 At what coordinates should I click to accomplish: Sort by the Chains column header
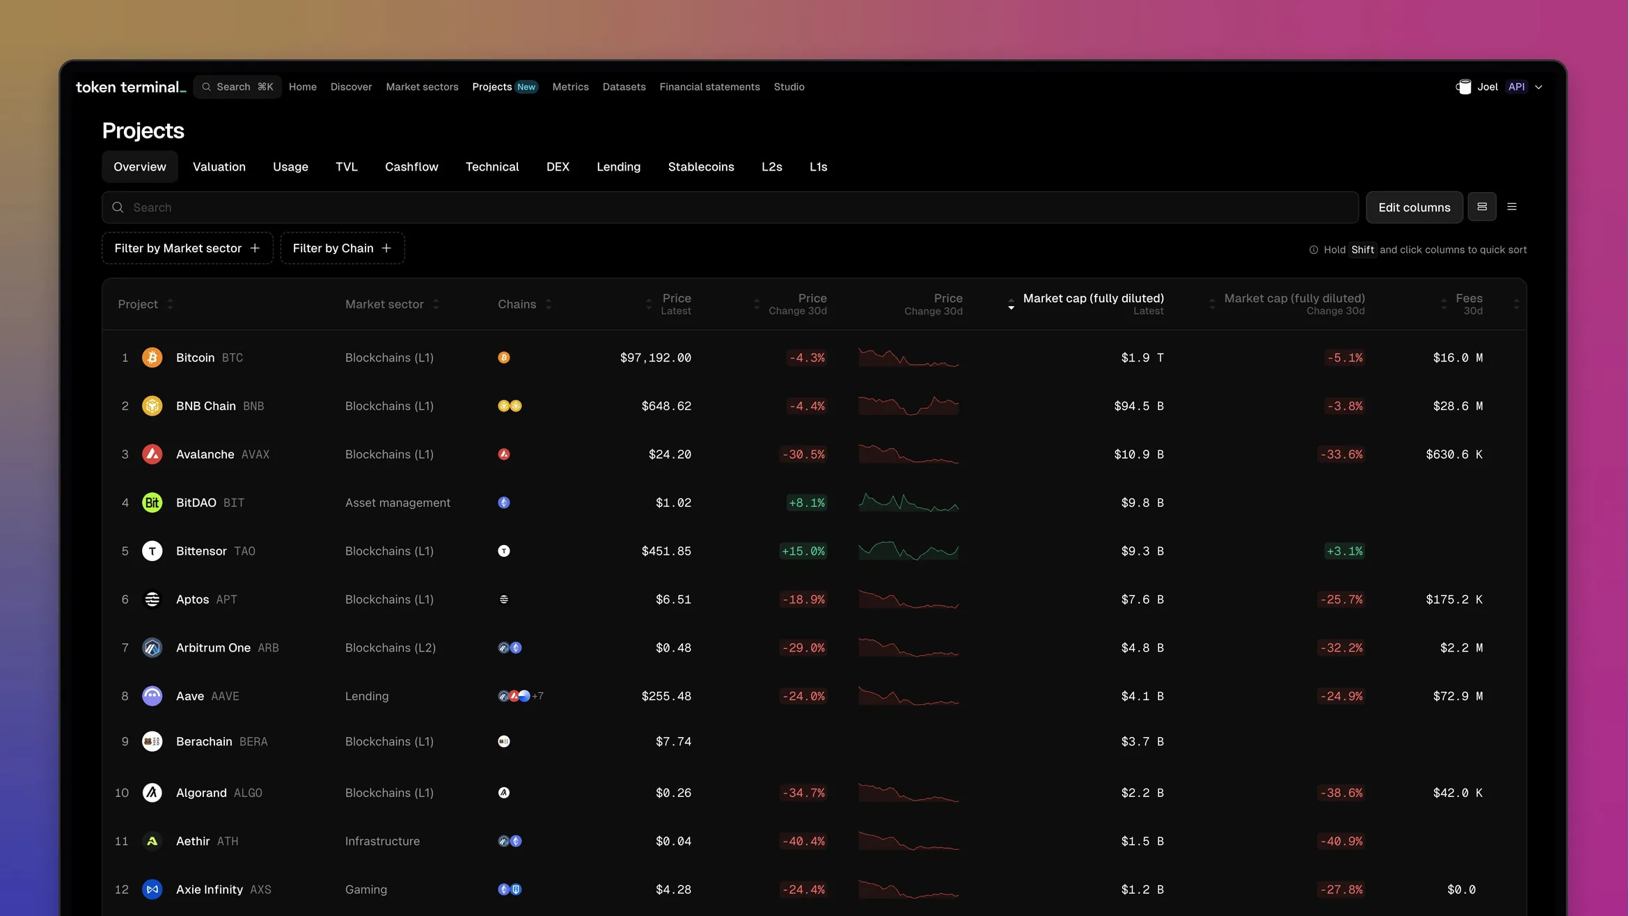coord(525,304)
